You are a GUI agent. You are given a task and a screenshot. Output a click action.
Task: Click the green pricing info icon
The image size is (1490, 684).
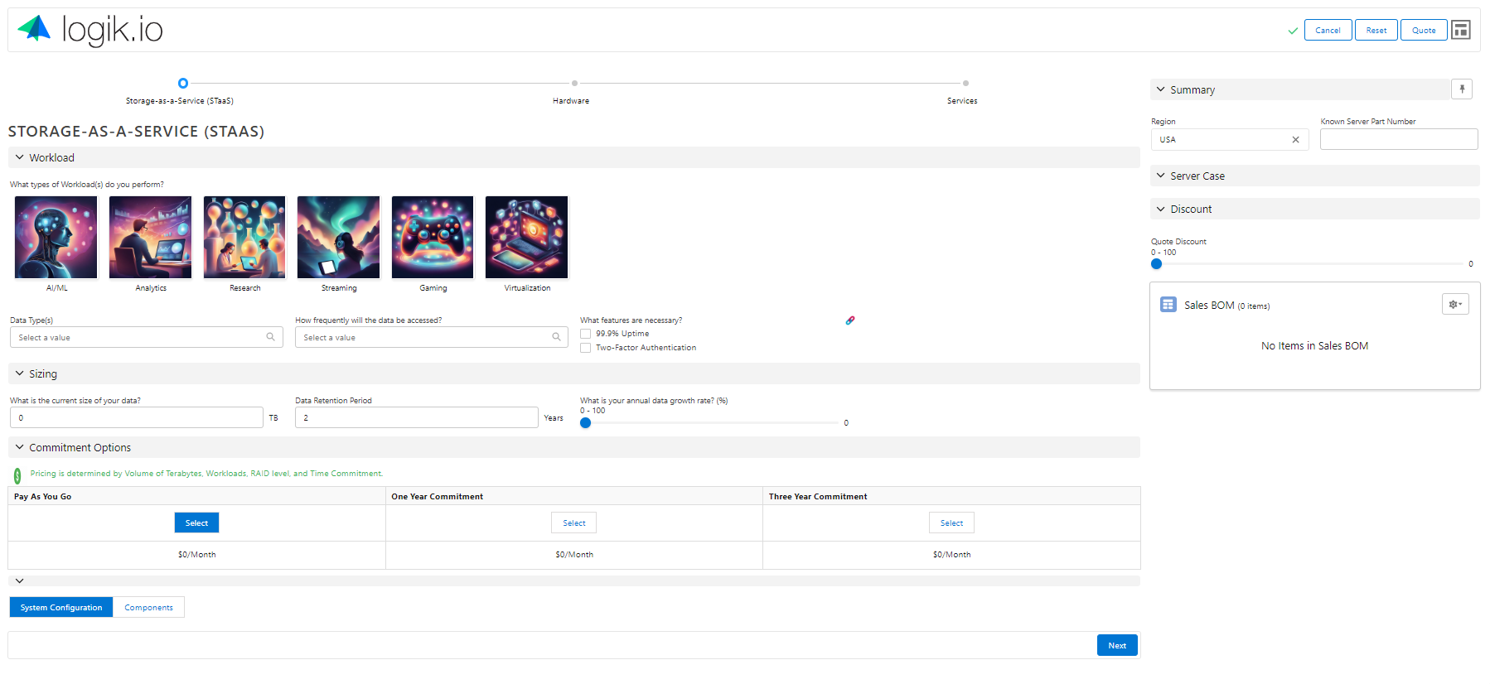pyautogui.click(x=17, y=475)
